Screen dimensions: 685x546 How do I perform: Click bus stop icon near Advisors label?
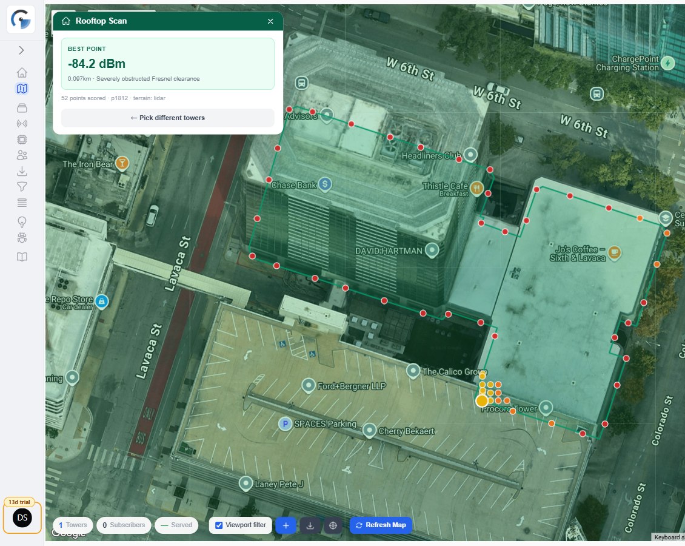(301, 83)
